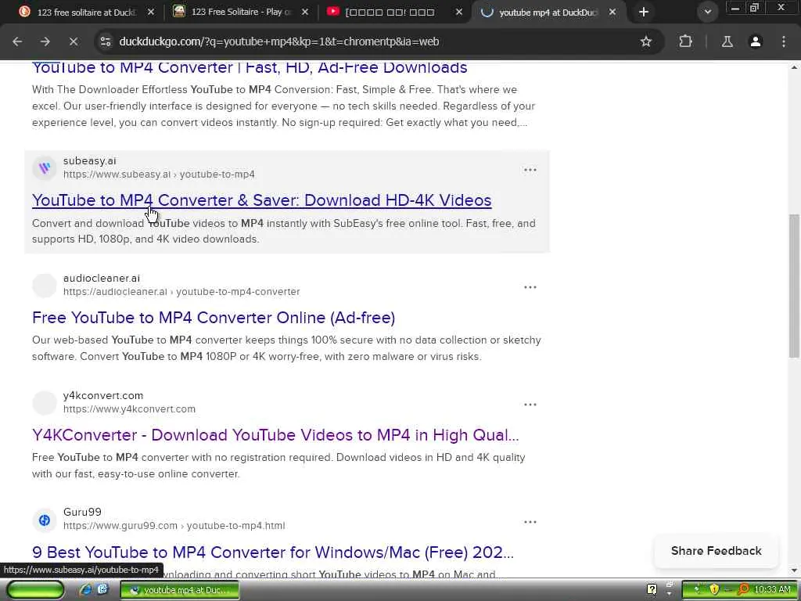Open Chrome three-dot menu

point(784,41)
